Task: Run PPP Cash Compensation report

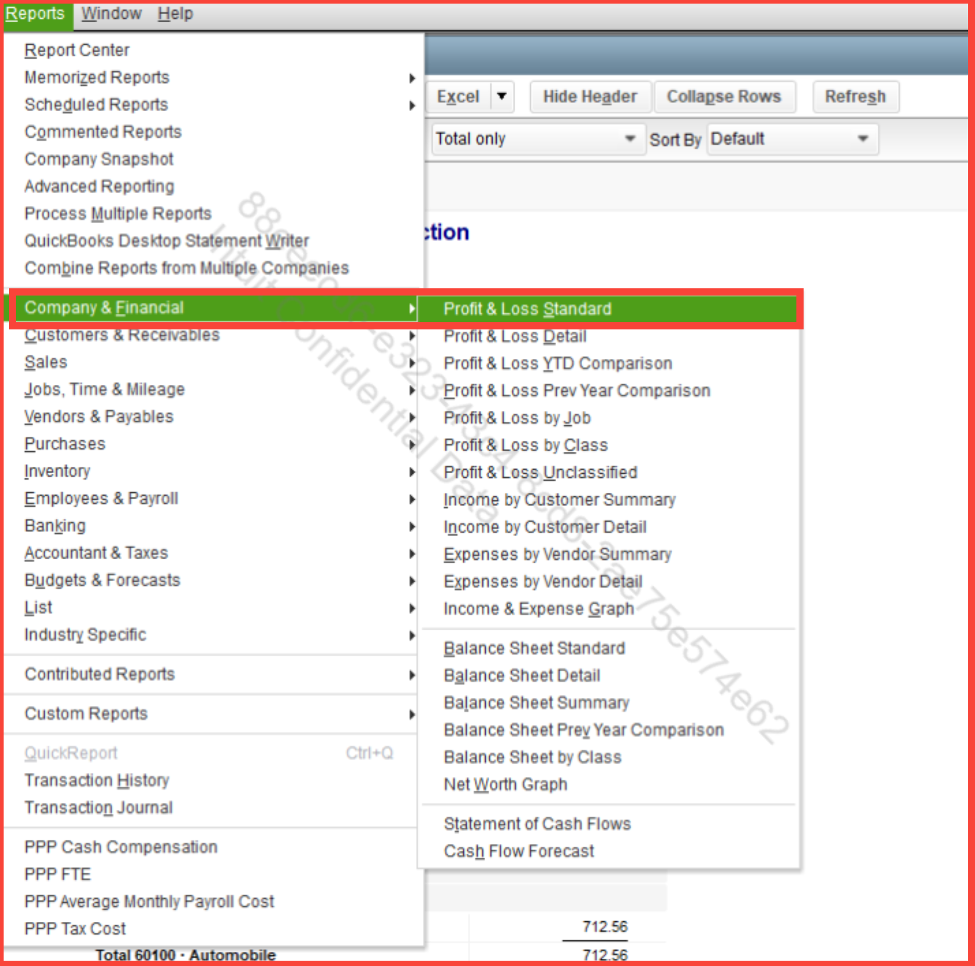Action: point(121,847)
